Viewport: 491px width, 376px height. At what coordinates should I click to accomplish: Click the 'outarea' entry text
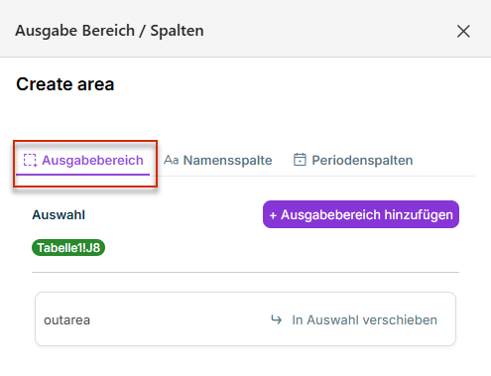66,320
